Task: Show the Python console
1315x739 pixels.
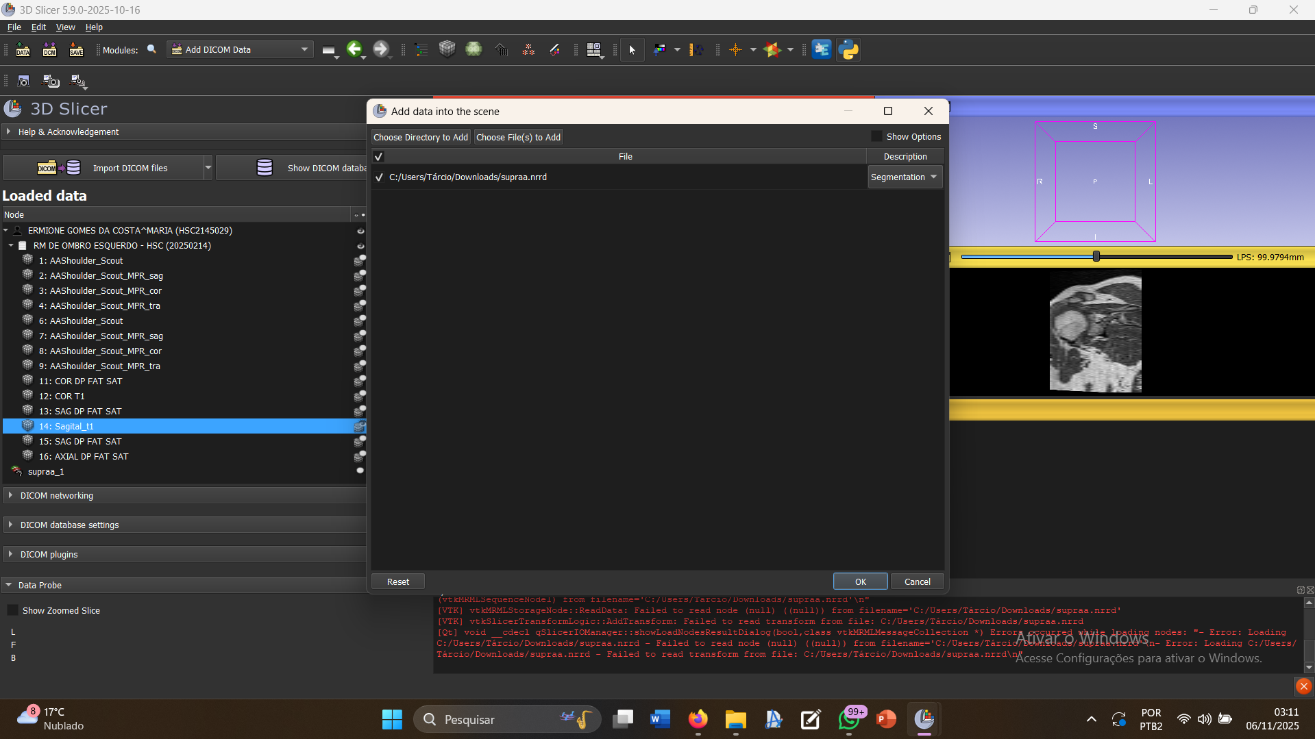Action: tap(848, 49)
